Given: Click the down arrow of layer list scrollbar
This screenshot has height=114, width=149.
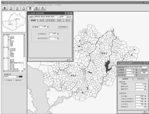Looking at the screenshot, I should 24,69.
